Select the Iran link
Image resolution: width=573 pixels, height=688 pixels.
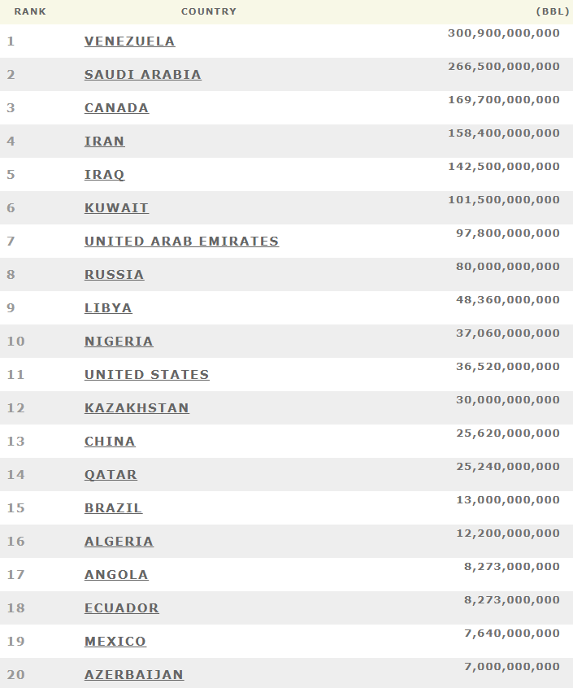tap(104, 142)
